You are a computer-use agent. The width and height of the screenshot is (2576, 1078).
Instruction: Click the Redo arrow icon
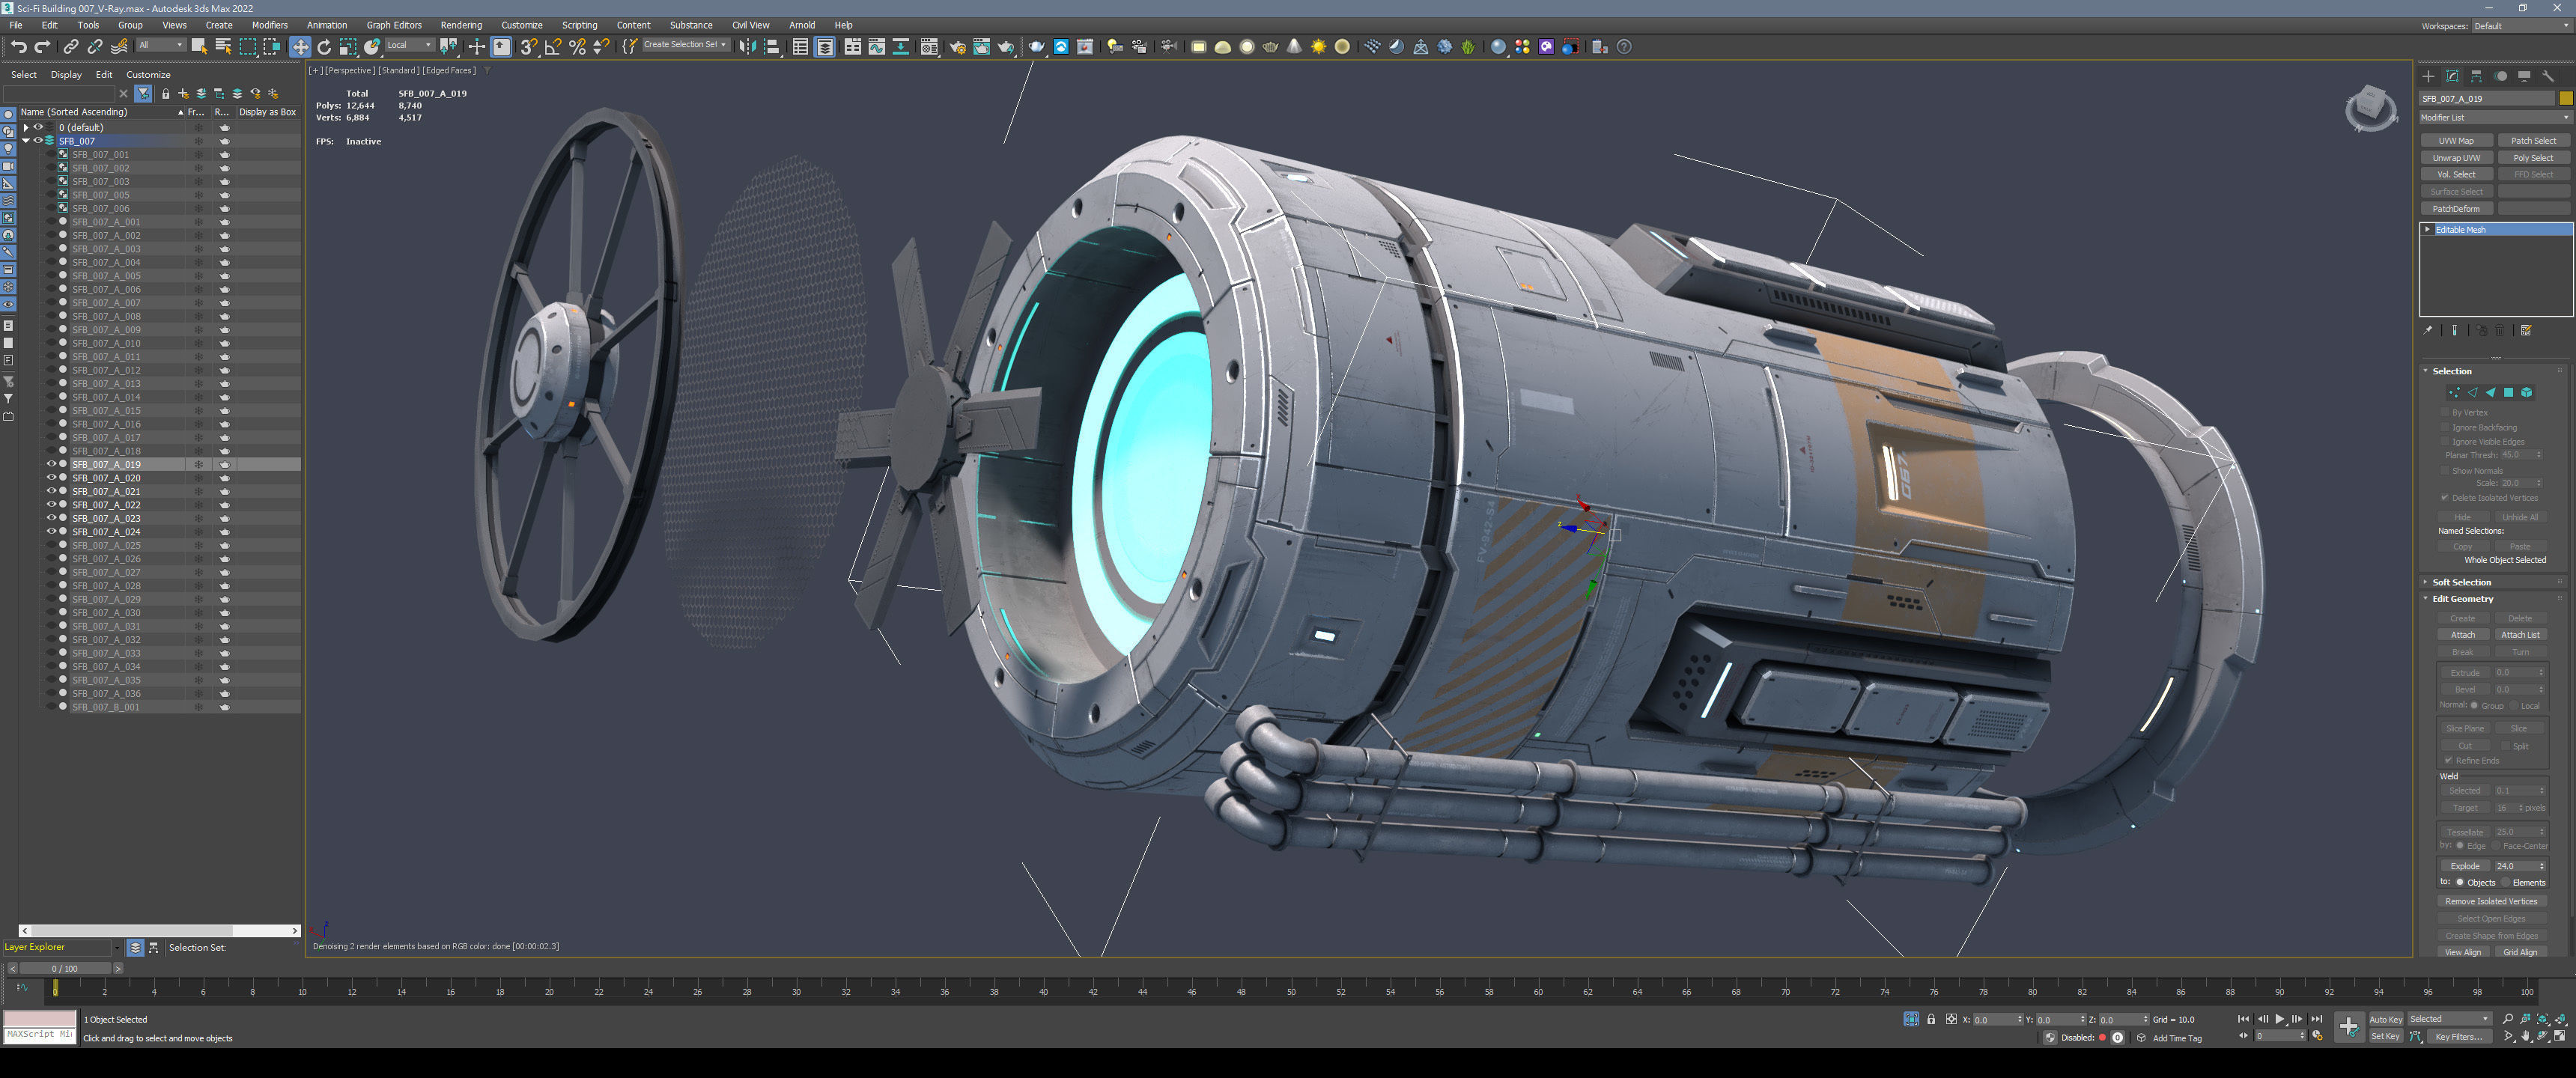[x=42, y=46]
